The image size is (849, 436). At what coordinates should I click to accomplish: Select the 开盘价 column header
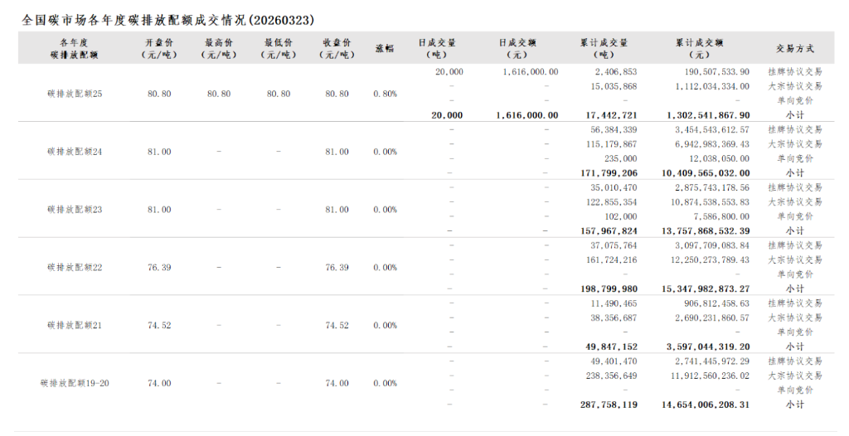click(x=159, y=48)
